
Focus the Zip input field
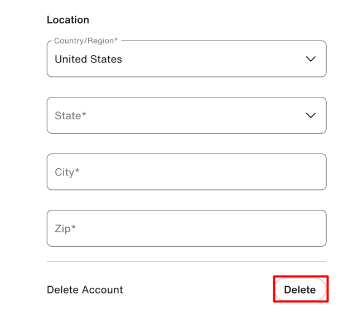click(x=186, y=228)
